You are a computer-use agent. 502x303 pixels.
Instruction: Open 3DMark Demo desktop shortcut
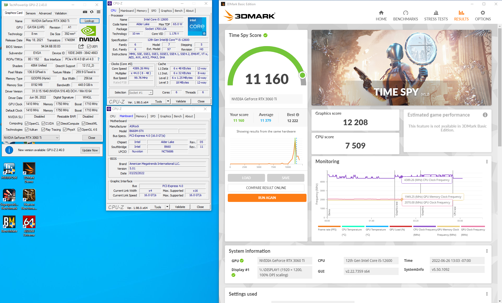(x=29, y=173)
